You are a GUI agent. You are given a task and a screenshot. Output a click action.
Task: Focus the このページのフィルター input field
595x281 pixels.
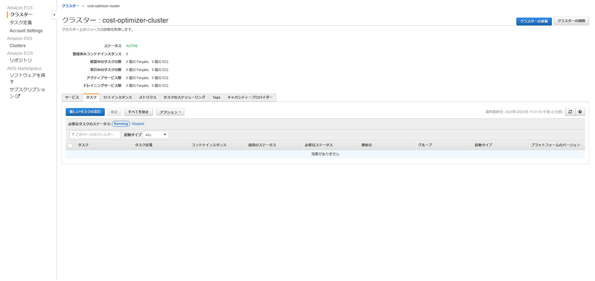(x=95, y=135)
